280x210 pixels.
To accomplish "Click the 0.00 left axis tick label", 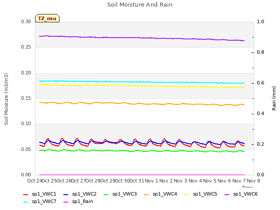I will click(26, 175).
